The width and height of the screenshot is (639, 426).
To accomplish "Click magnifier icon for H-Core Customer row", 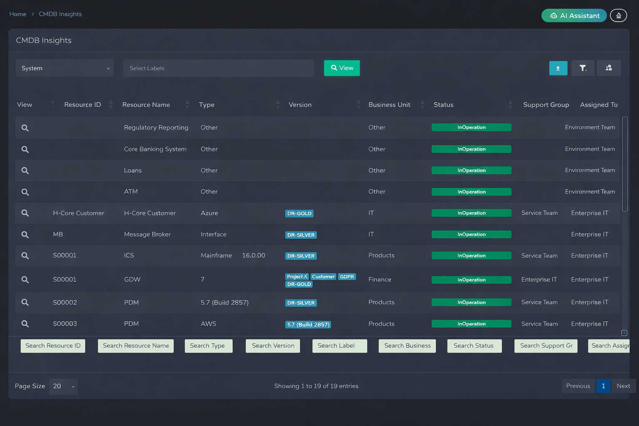I will coord(25,213).
